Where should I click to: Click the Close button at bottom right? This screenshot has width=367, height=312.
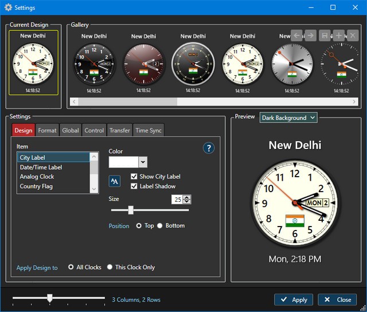pos(337,299)
